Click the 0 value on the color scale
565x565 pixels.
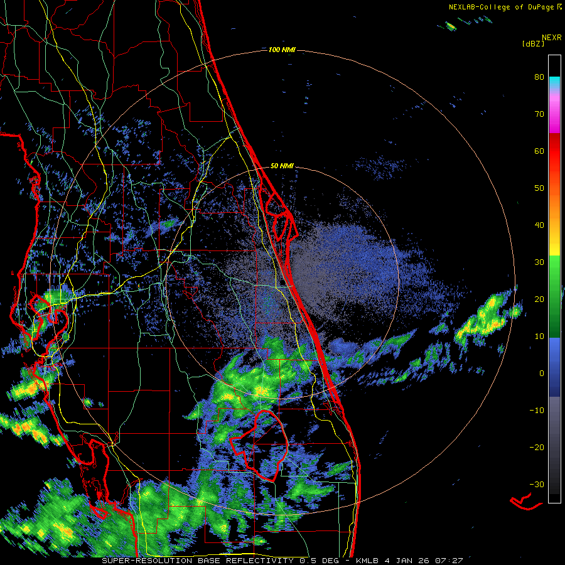[x=542, y=374]
